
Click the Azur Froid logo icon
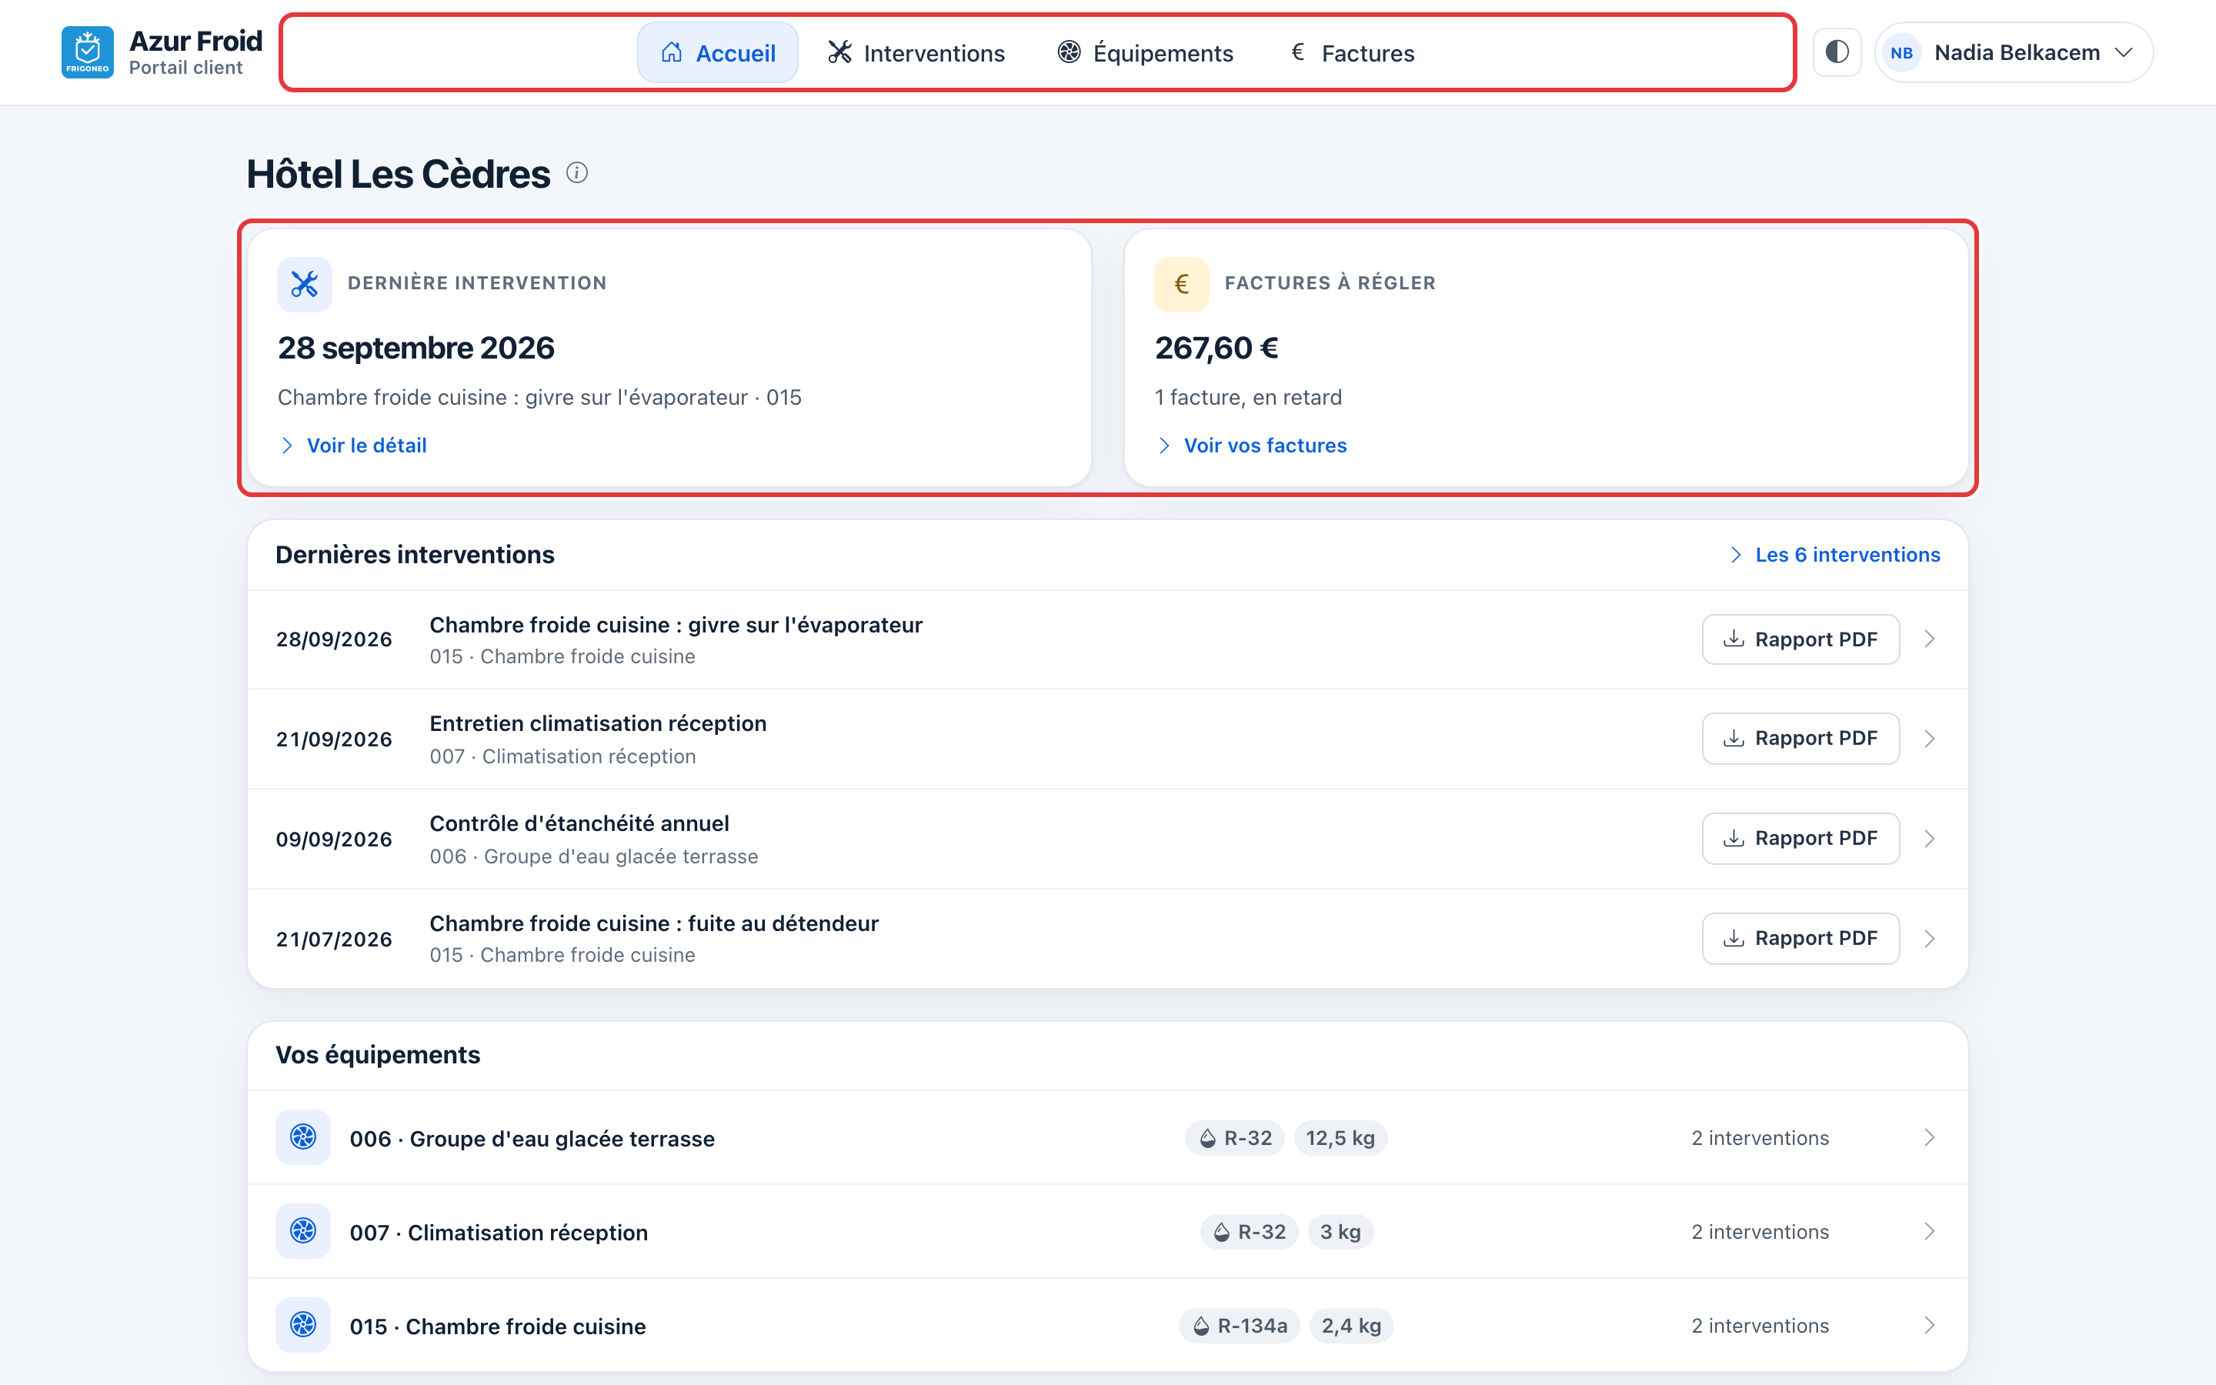coord(87,52)
